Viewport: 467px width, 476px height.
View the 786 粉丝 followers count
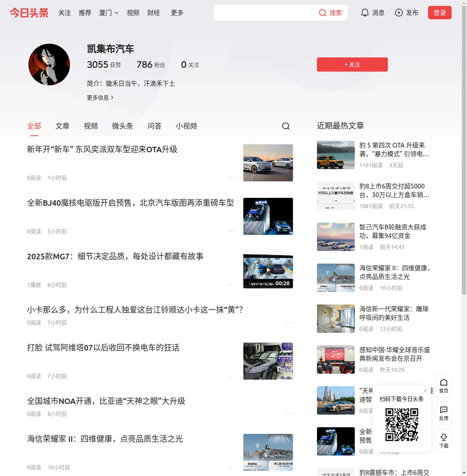tap(151, 65)
